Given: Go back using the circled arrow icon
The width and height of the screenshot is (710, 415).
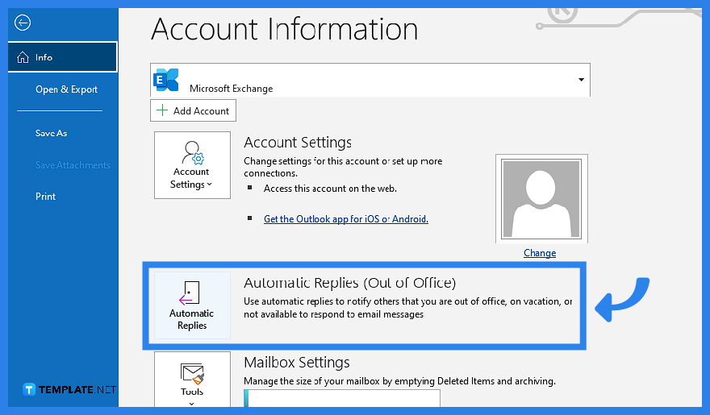Looking at the screenshot, I should tap(23, 22).
